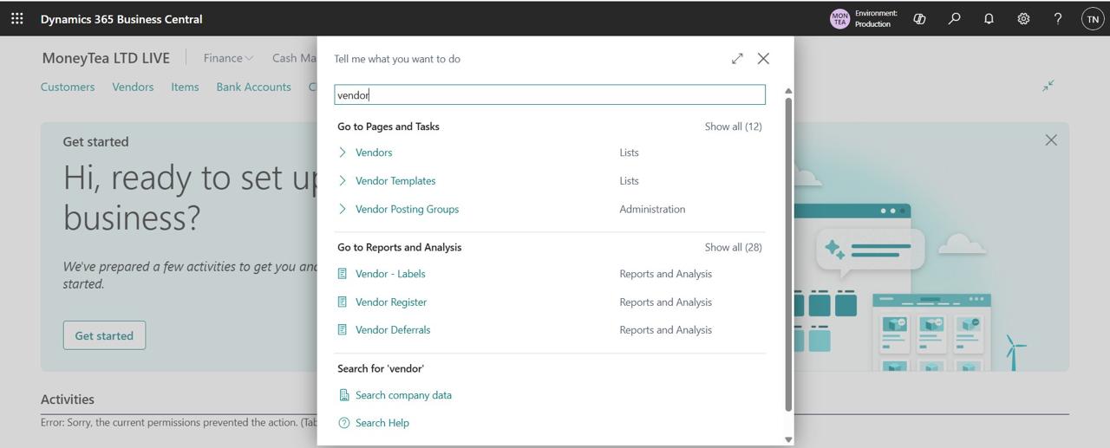Click the 'Go to Pages and Tasks' heading
The width and height of the screenshot is (1110, 448).
point(388,127)
